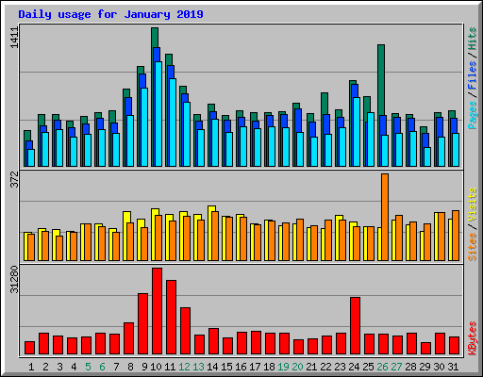This screenshot has width=483, height=377.
Task: Click the 31280 KBytes axis value
Action: (14, 280)
